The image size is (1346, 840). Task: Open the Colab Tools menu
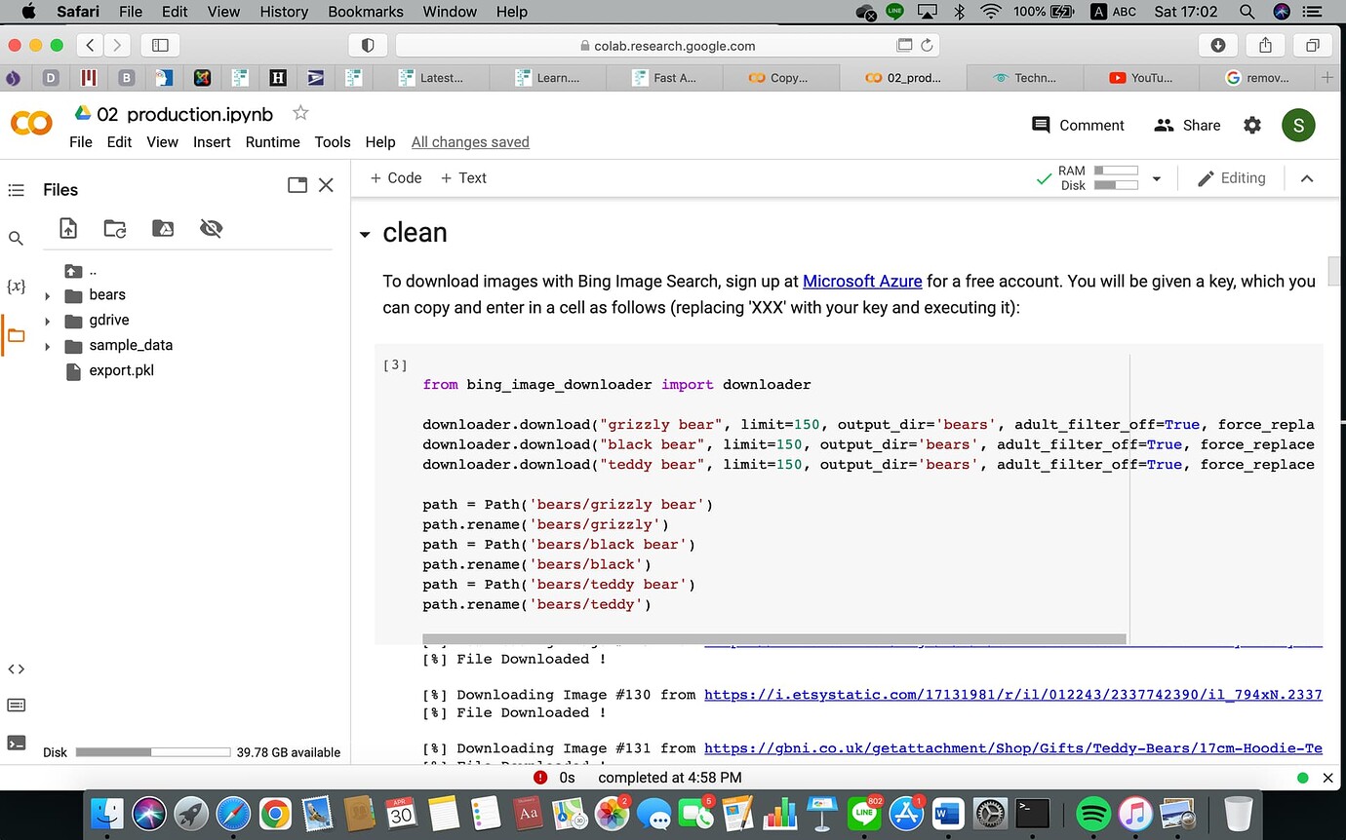tap(332, 141)
